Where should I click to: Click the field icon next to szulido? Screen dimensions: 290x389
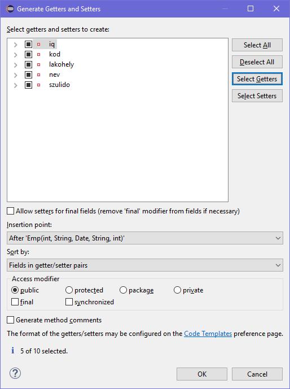[x=39, y=85]
